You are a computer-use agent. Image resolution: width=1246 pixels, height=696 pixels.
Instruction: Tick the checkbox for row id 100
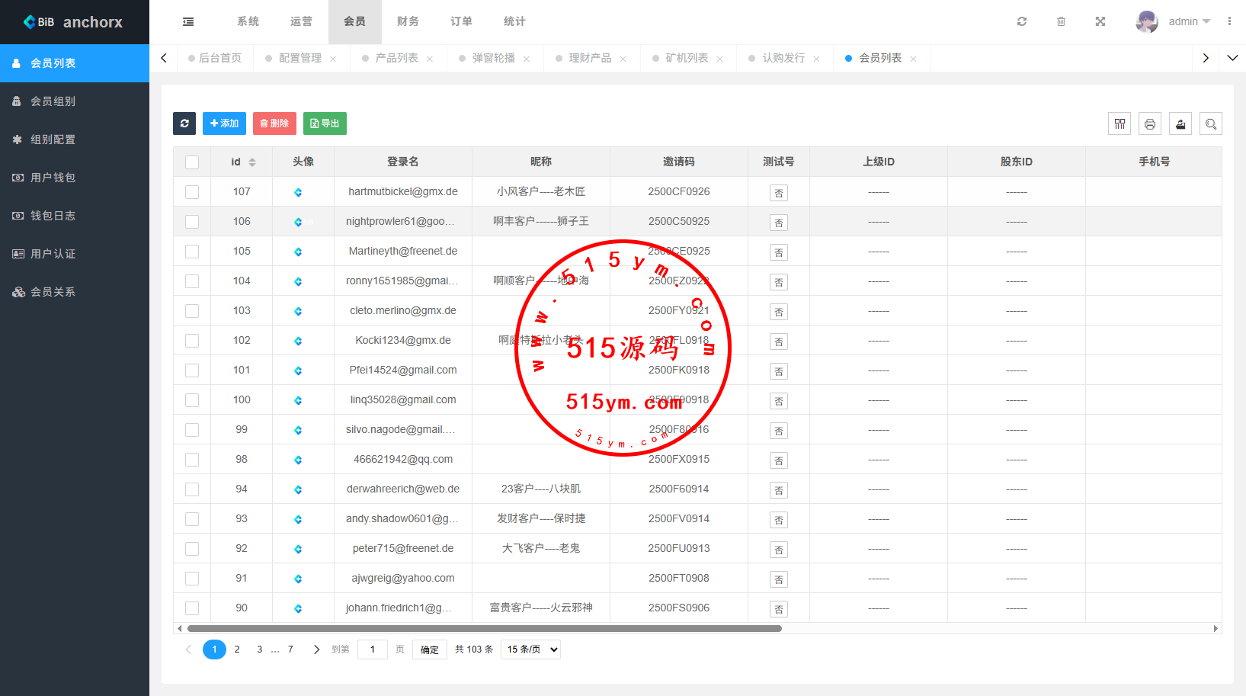[192, 400]
